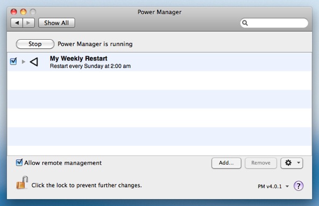
Task: Click the padlock to prevent changes
Action: coord(22,182)
